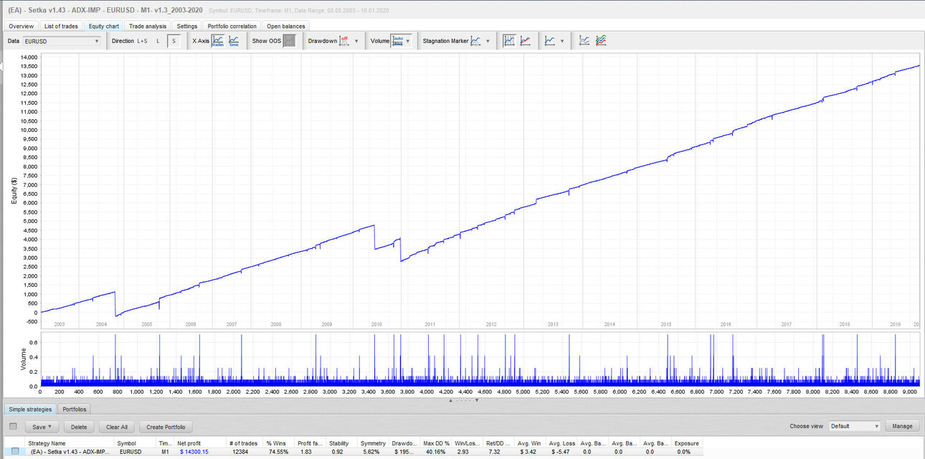
Task: Open dropdown beside blue line chart icon
Action: click(562, 41)
